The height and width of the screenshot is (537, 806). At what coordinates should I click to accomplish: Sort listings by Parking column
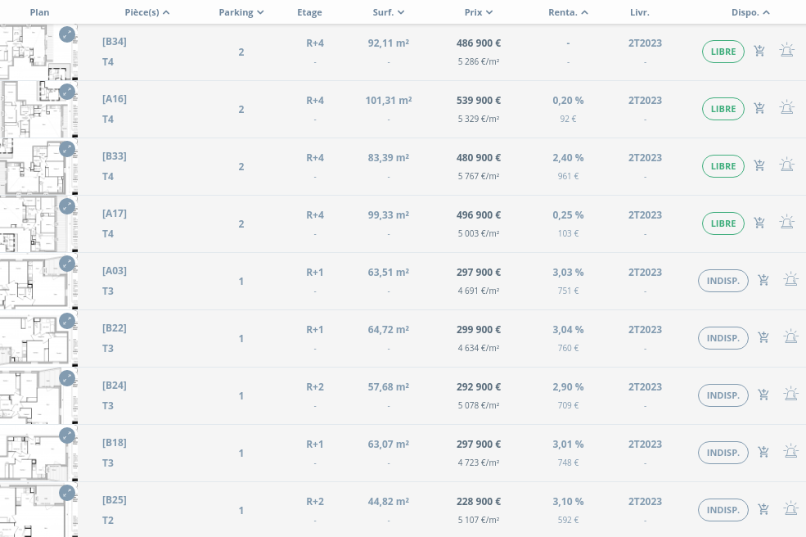pos(241,12)
